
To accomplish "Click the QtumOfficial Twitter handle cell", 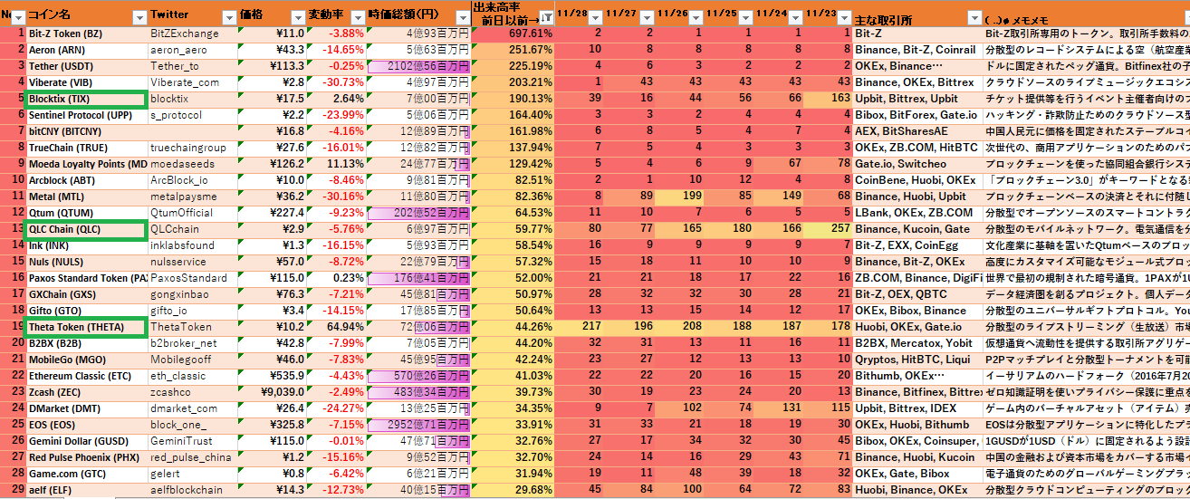I will (193, 213).
